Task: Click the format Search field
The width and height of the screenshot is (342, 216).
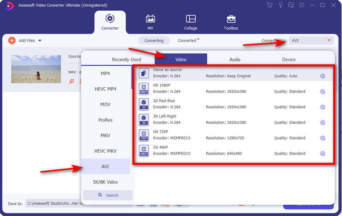Action: (x=108, y=195)
